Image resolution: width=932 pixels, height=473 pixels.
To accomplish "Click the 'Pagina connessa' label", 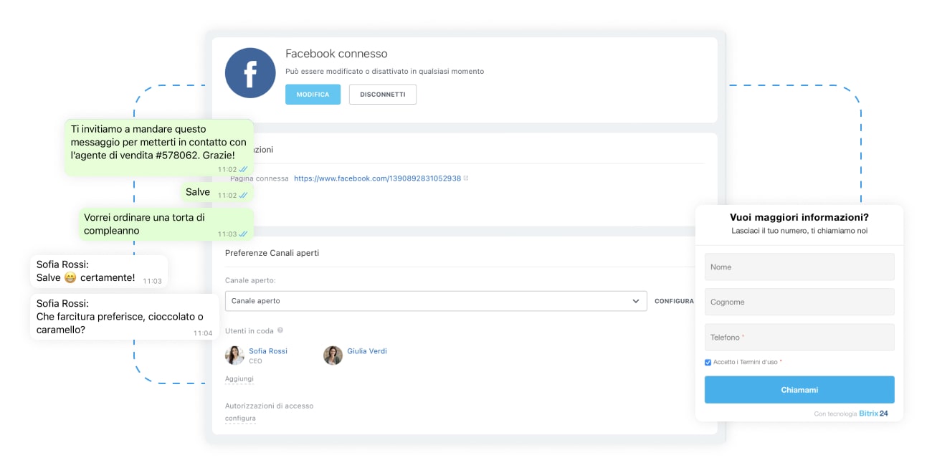I will (260, 178).
